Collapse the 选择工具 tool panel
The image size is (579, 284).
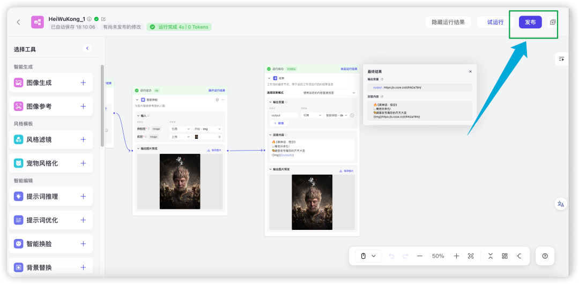click(87, 48)
